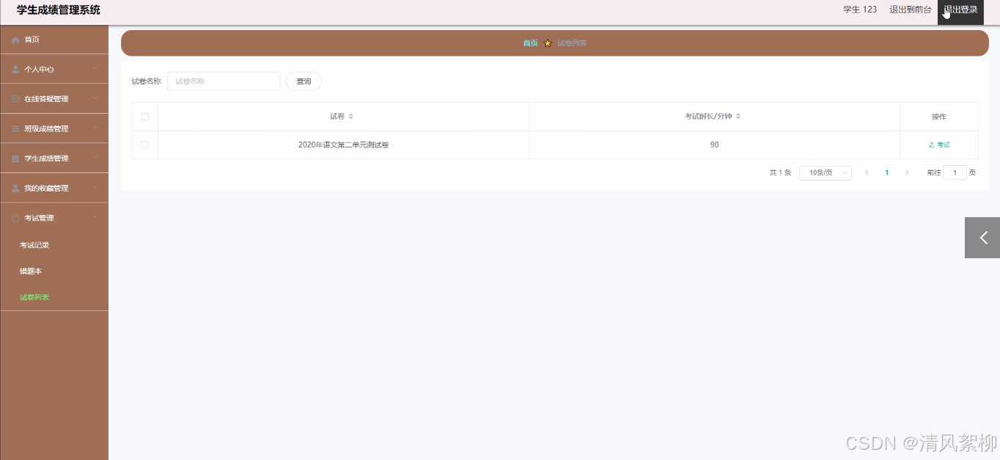Tick the select-all checkbox in table header

[x=144, y=117]
